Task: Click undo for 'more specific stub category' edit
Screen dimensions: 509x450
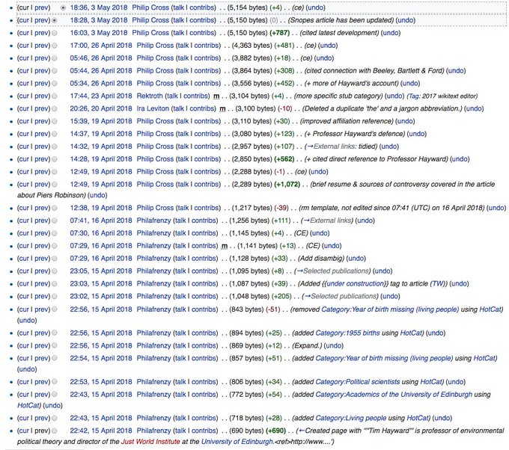Action: (x=394, y=96)
